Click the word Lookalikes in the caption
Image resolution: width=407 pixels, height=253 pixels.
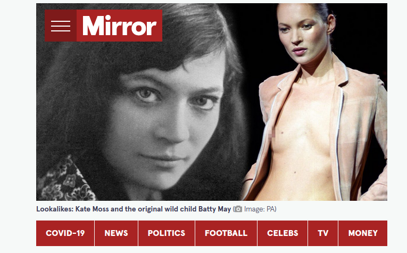55,209
